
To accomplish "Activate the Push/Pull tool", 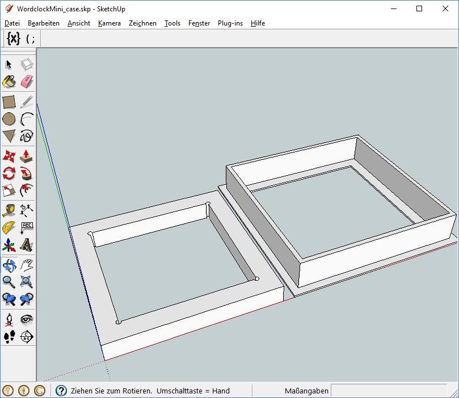I will tap(27, 156).
